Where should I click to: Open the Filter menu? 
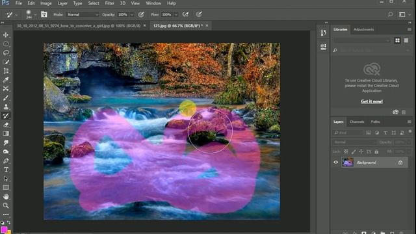[109, 3]
